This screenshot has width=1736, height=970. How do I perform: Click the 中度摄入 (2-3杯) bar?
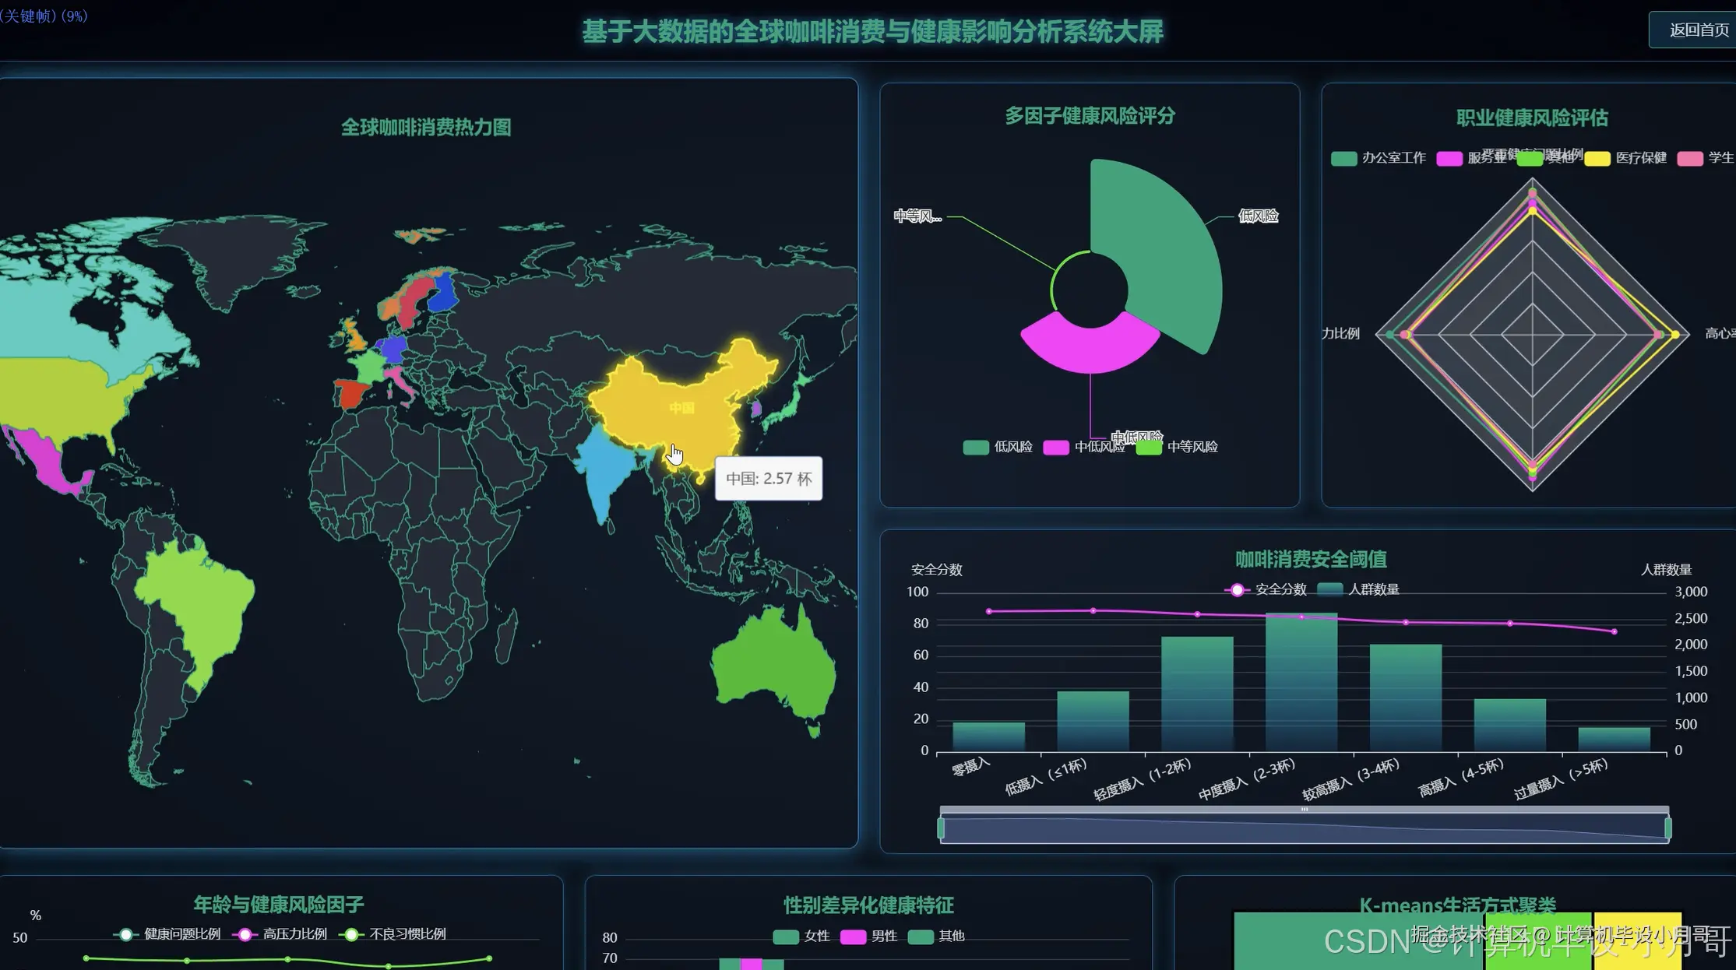point(1301,681)
